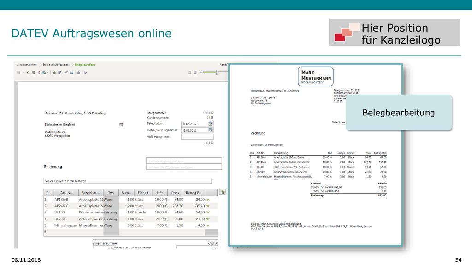Select the AP186-B article number cell
Screen dimensions: 472x265
tap(66, 200)
